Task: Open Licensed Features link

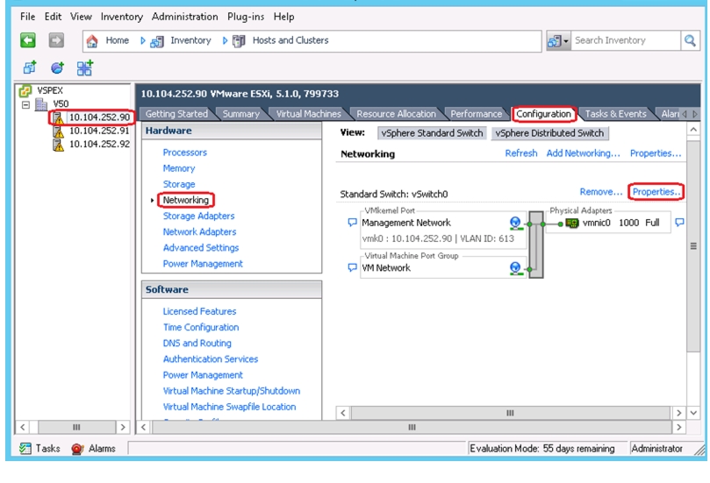Action: tap(199, 311)
